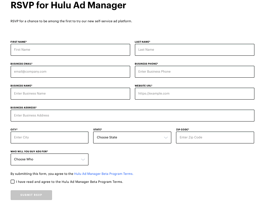This screenshot has height=203, width=263.
Task: Open the Choose Who dropdown
Action: click(x=49, y=159)
